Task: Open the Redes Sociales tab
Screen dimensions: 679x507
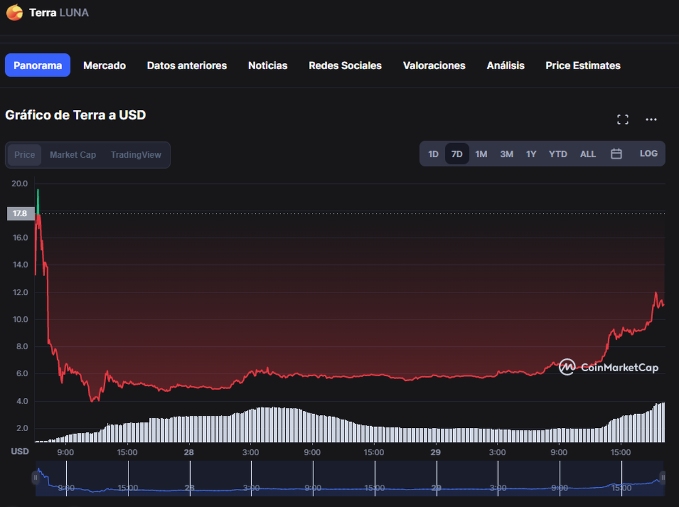Action: pyautogui.click(x=345, y=66)
